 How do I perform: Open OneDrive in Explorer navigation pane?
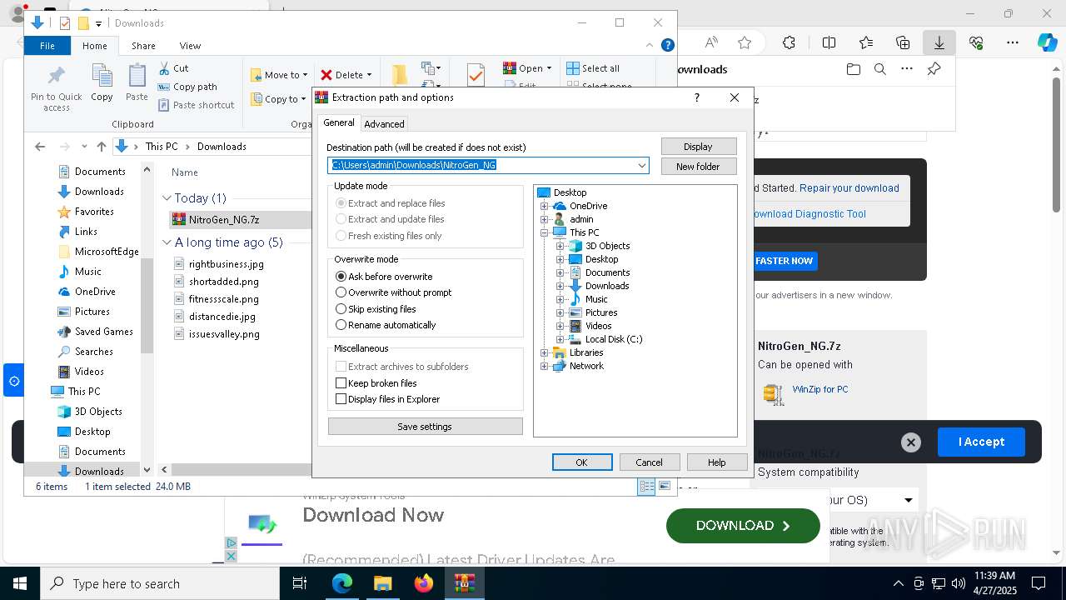95,292
